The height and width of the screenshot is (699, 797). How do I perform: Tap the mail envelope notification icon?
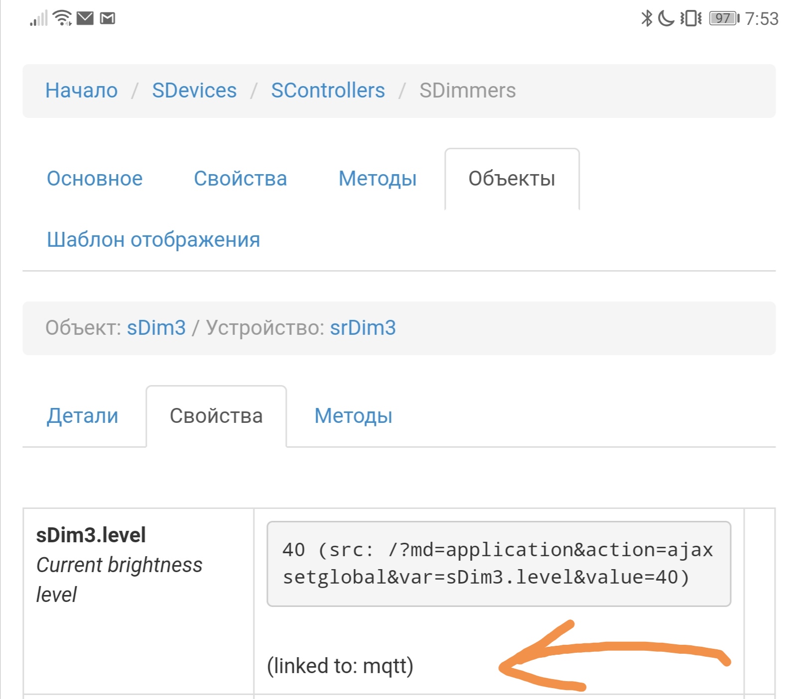point(85,18)
